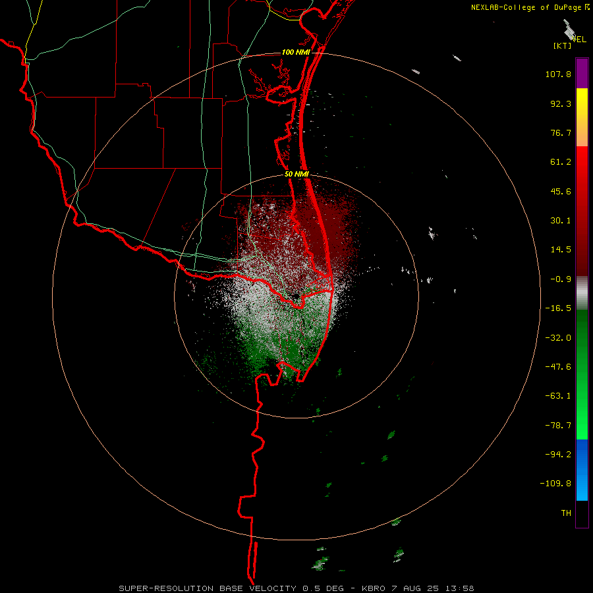Select the 50 NMI range ring label
Screen dimensions: 593x593
pos(296,174)
